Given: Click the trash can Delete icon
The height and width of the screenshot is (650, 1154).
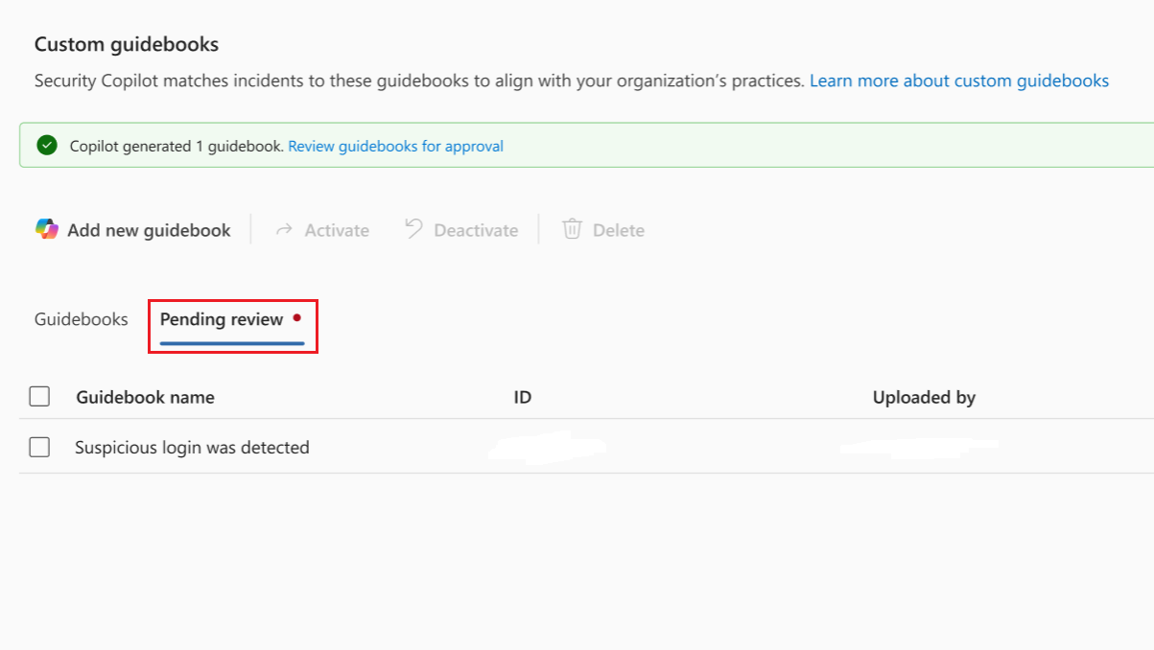Looking at the screenshot, I should (x=571, y=229).
